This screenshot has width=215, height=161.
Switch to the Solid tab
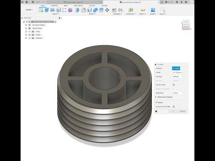(x=43, y=6)
